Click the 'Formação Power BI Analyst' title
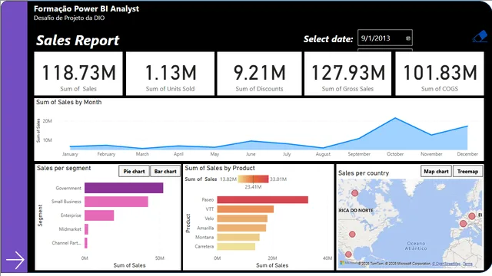Viewport: 492px width, 276px height. [x=86, y=8]
